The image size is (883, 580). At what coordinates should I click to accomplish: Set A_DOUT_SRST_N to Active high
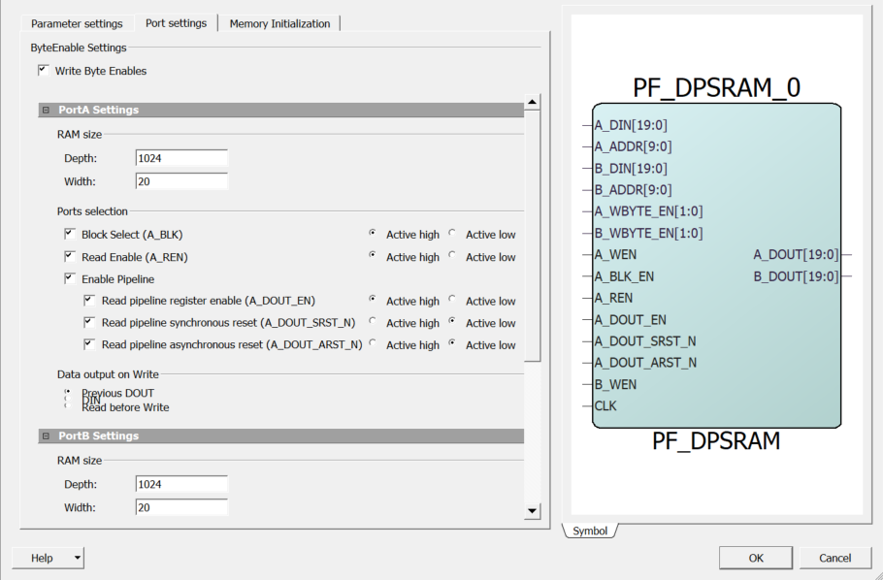click(374, 322)
